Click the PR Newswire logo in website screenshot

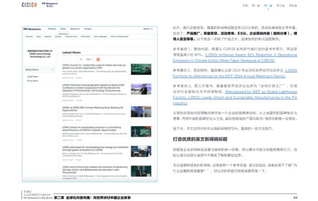[32, 29]
